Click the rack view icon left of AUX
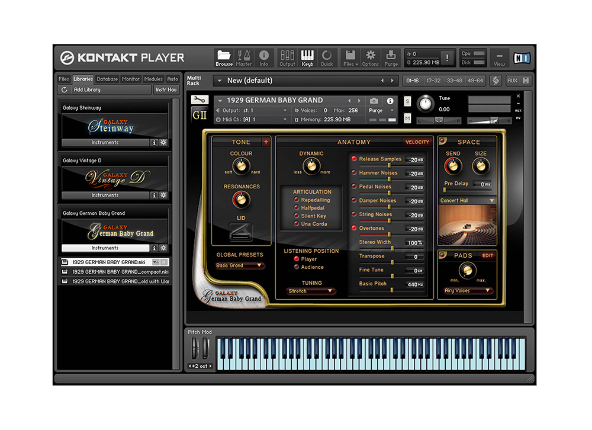Image resolution: width=592 pixels, height=430 pixels. pyautogui.click(x=496, y=81)
